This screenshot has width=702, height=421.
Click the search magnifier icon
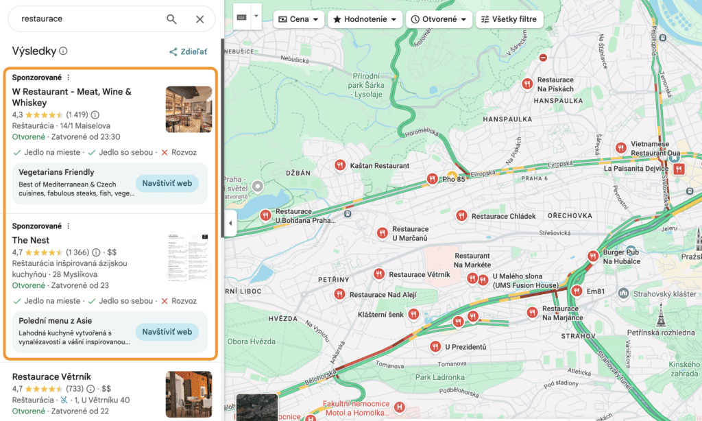click(171, 19)
